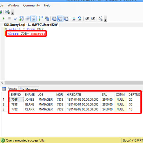The image size is (143, 143).
Task: Select the BLAKE name cell
Action: 30,104
